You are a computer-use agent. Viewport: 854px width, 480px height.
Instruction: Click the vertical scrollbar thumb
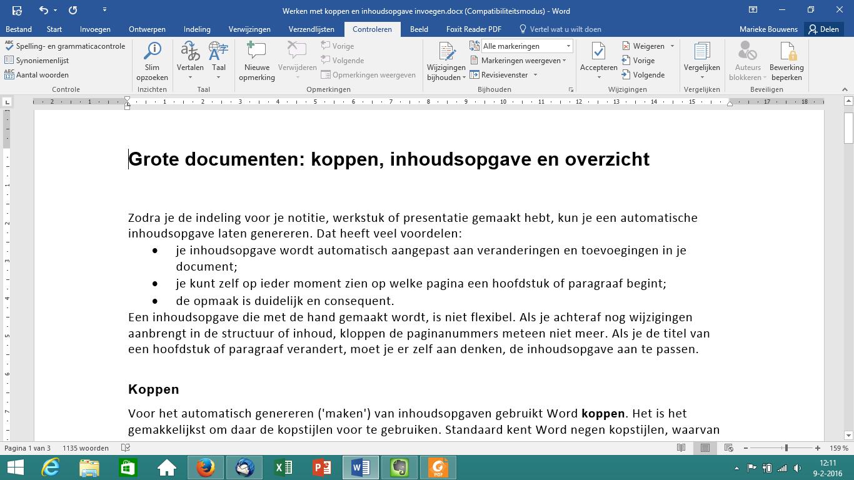(848, 128)
